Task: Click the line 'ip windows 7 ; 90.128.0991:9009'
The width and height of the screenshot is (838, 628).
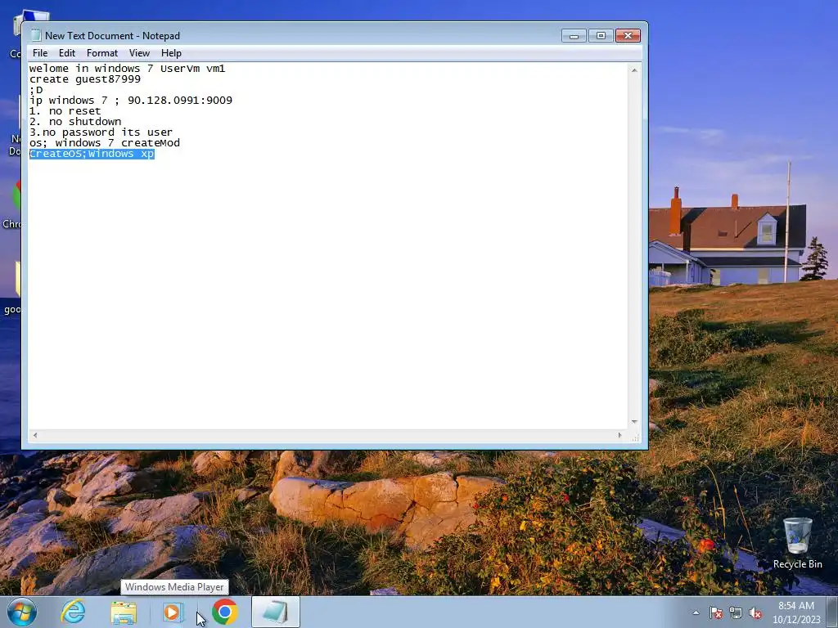Action: pos(131,101)
